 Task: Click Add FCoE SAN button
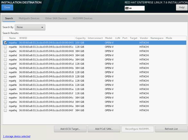[x=104, y=129]
